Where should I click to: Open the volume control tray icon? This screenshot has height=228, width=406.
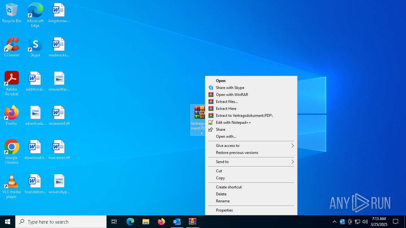point(365,222)
